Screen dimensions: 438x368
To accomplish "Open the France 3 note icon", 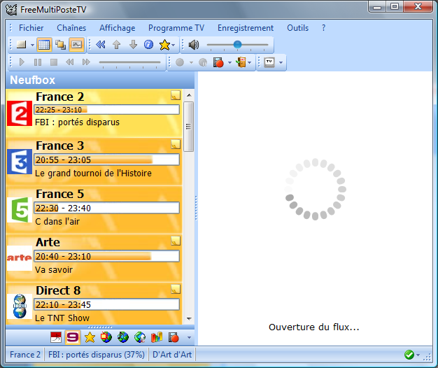I will tap(176, 144).
